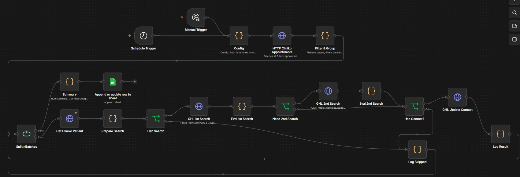Image resolution: width=520 pixels, height=177 pixels.
Task: Open the Eval 2nd Search code node
Action: tap(371, 91)
